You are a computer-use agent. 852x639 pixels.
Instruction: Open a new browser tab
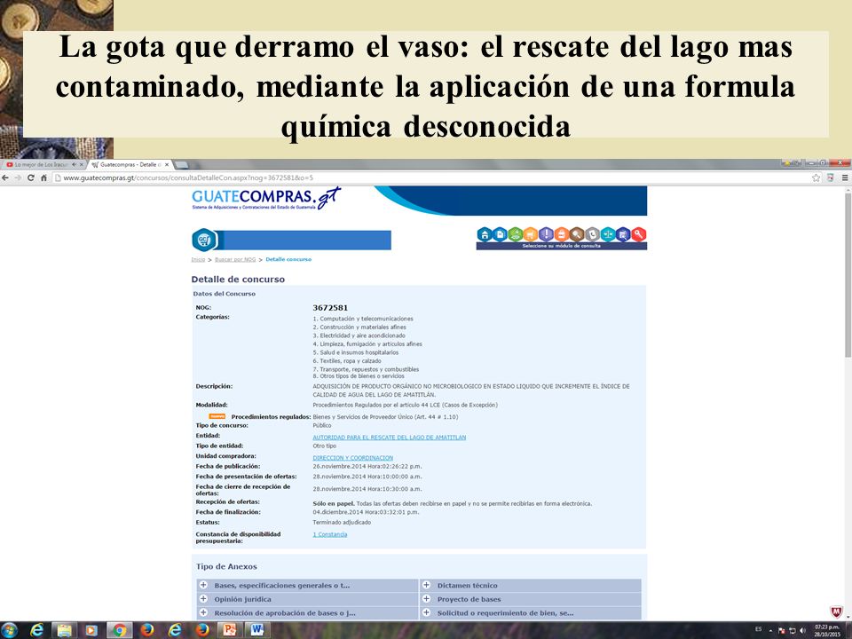[x=181, y=164]
